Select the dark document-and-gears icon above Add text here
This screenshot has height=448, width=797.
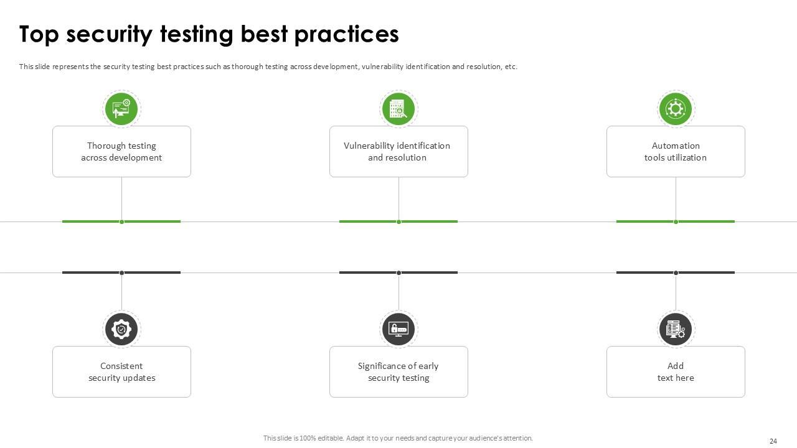[676, 329]
